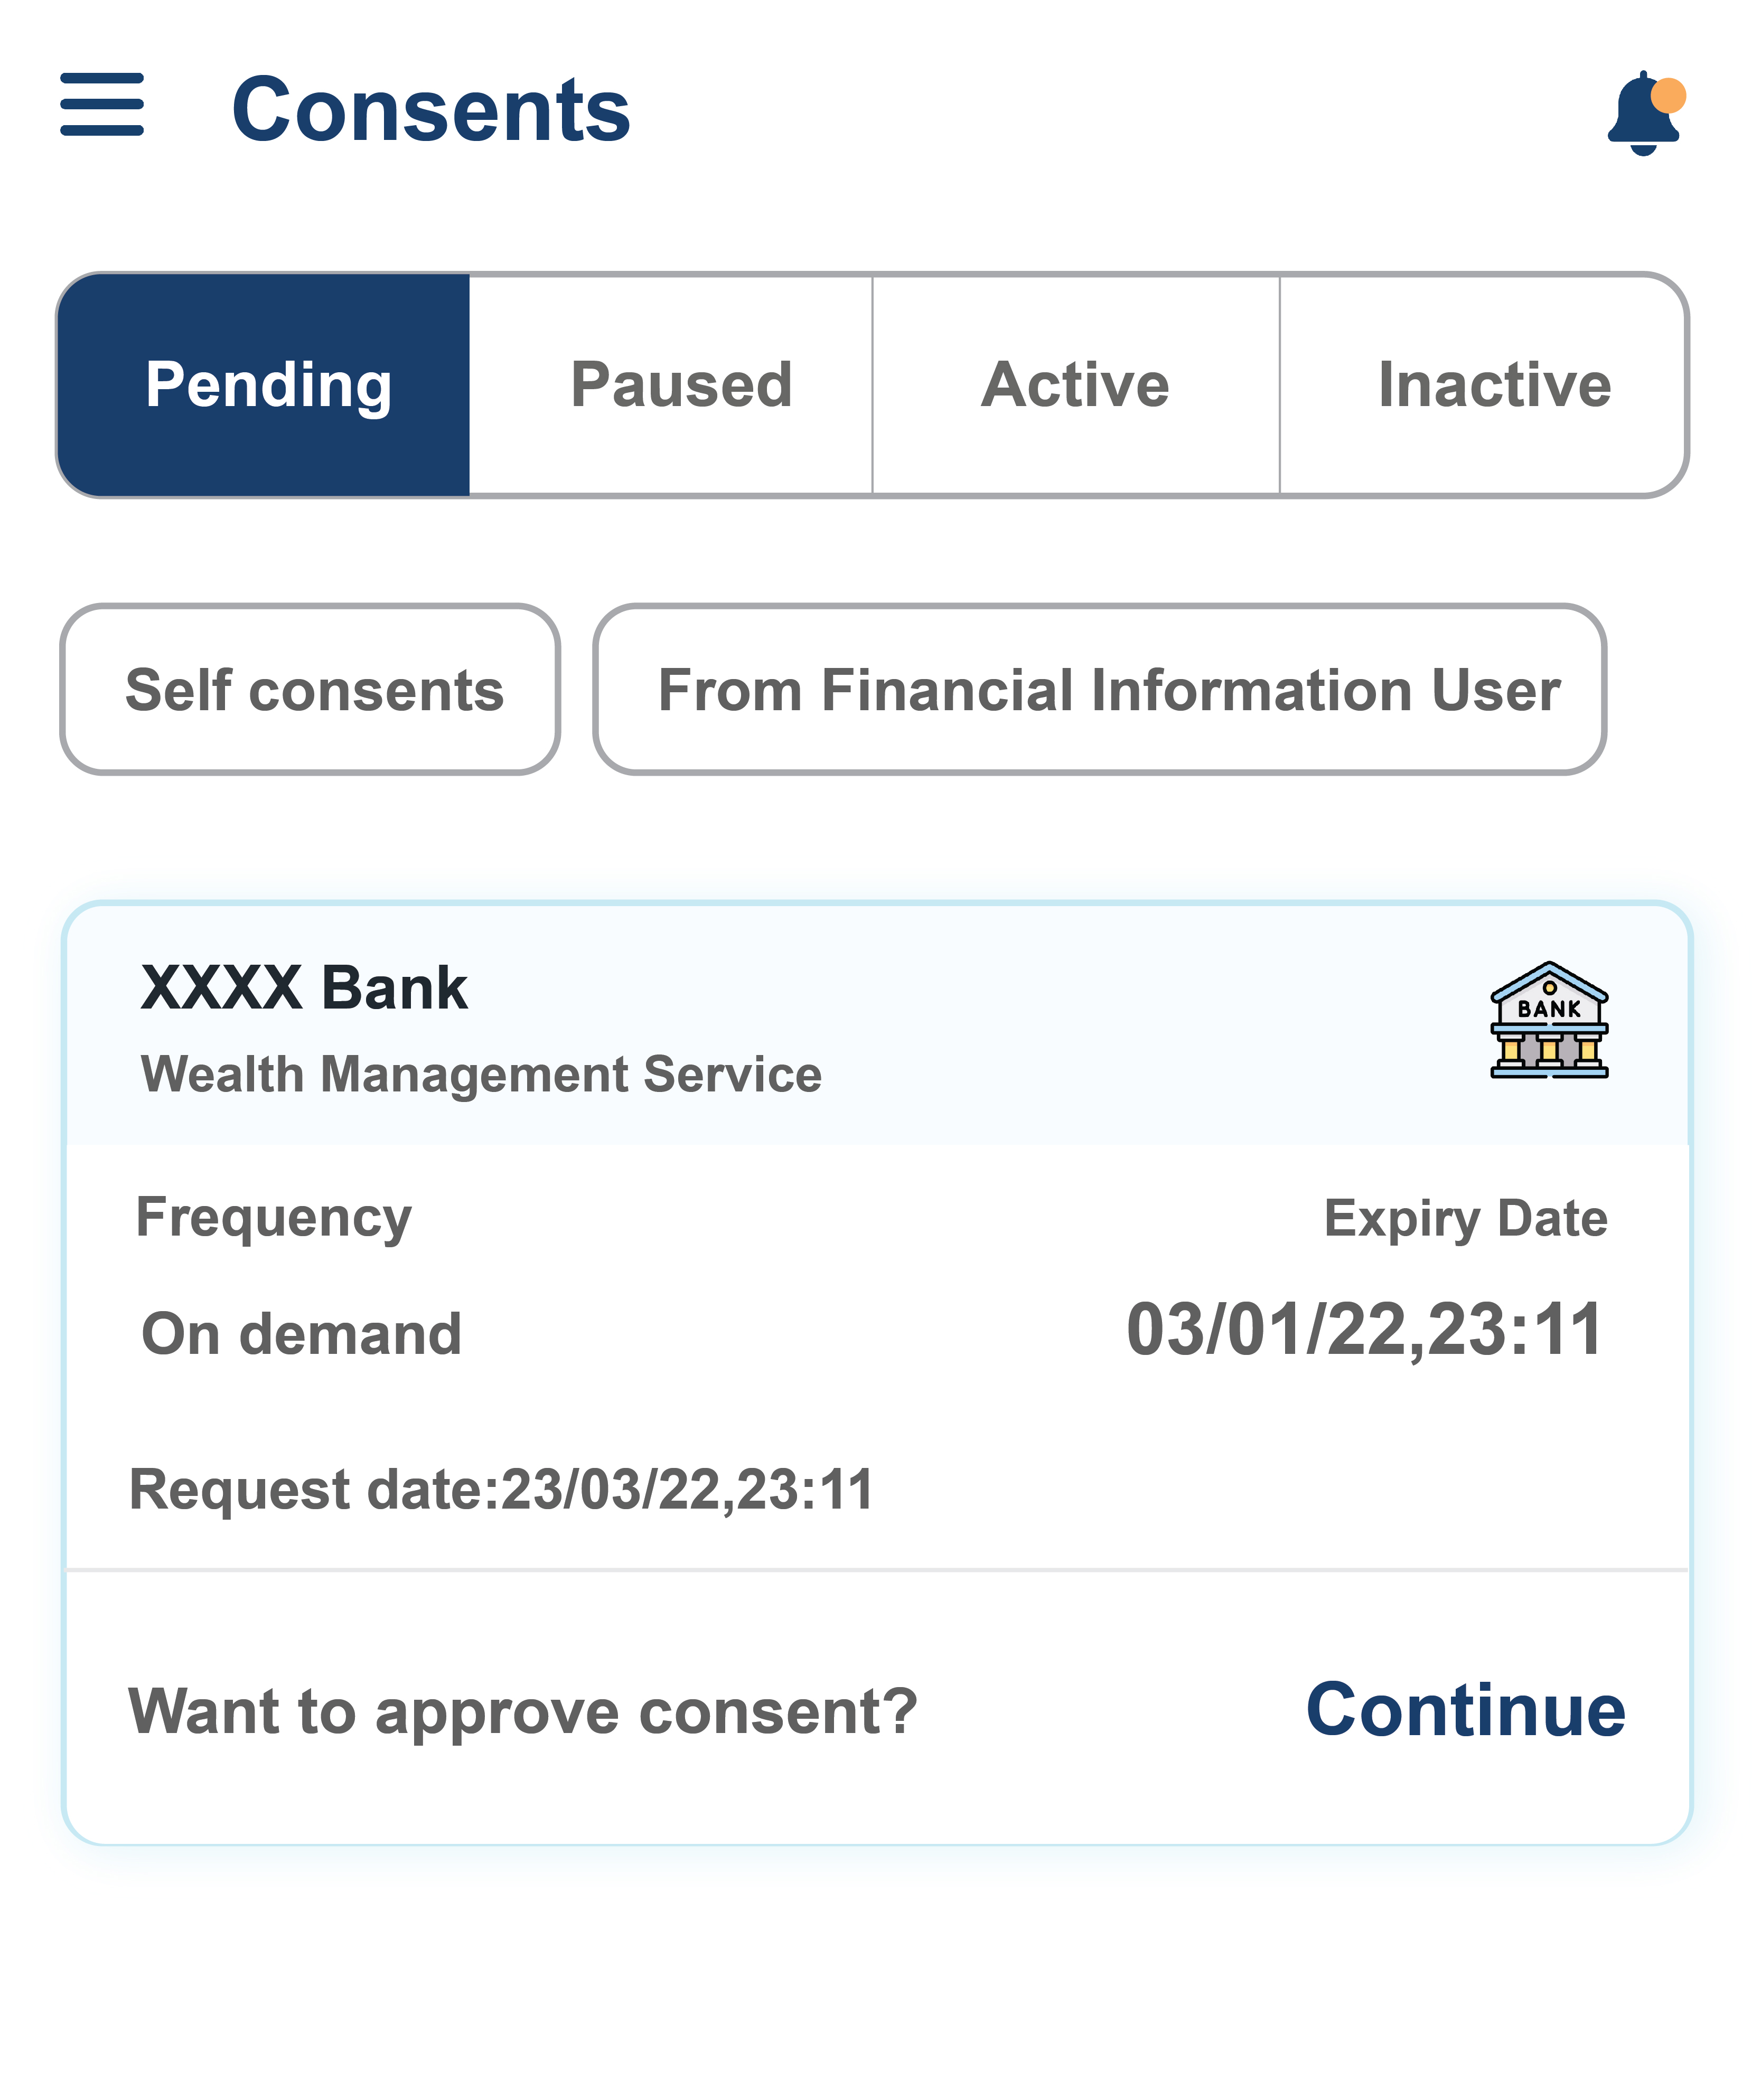The height and width of the screenshot is (2100, 1761).
Task: Click the bank building icon
Action: [1549, 1020]
